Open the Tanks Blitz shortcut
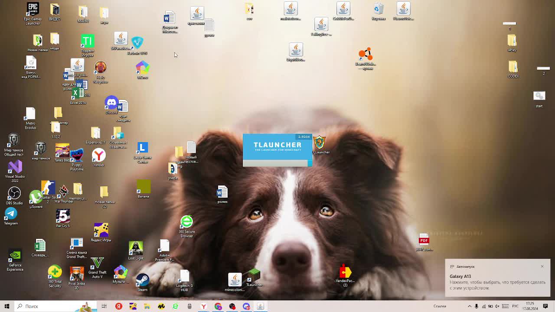Viewport: 555px width, 312px height. point(62,153)
